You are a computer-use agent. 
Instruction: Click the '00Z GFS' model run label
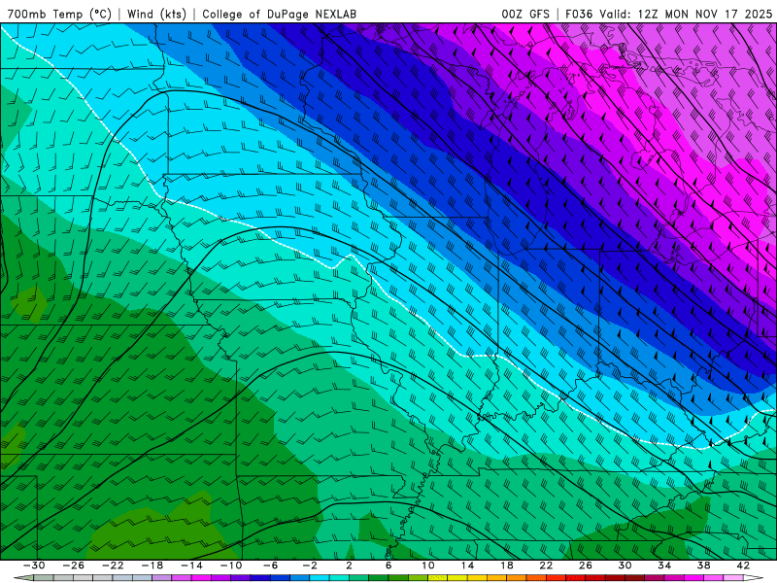[525, 14]
